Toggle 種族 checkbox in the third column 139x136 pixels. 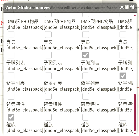[85, 117]
